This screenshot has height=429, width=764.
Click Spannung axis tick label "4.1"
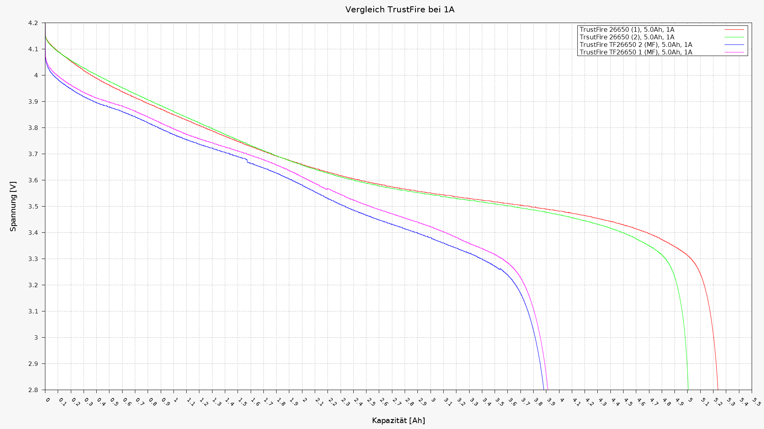point(33,49)
